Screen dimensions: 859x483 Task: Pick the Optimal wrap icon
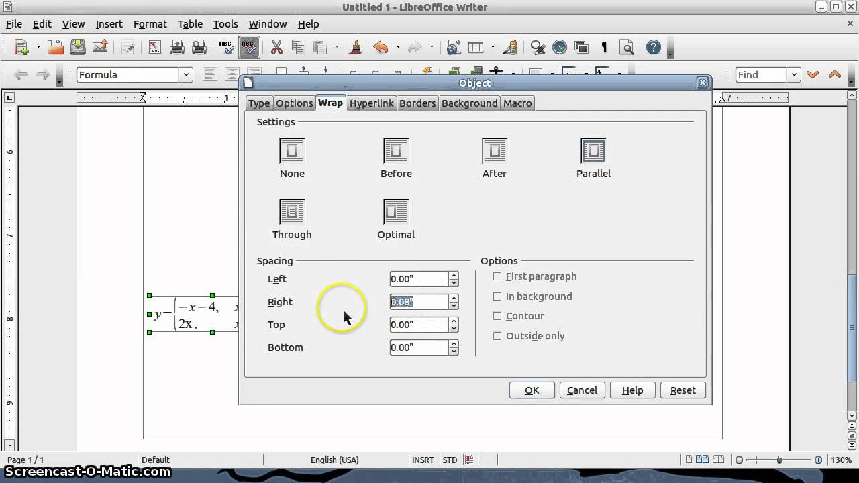coord(395,212)
